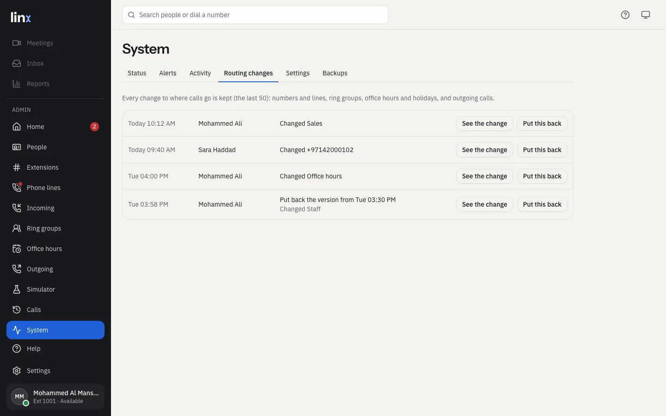
Task: Put back the +97142000102 change
Action: point(542,150)
